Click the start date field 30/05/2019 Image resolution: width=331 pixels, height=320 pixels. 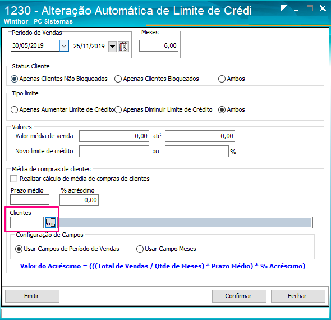tap(35, 45)
